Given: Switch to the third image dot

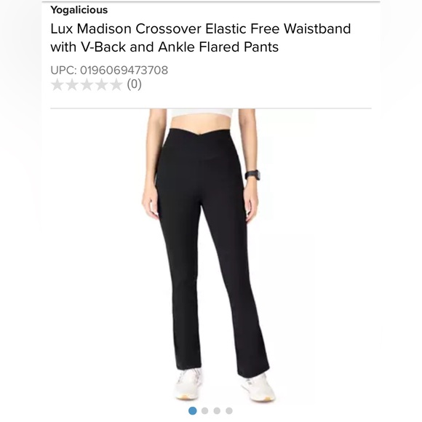Looking at the screenshot, I should coord(217,410).
